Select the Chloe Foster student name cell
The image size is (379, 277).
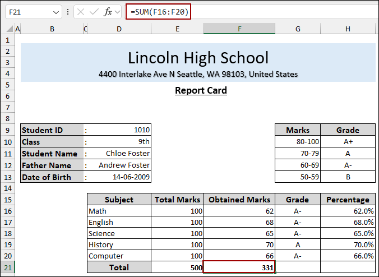click(x=119, y=154)
